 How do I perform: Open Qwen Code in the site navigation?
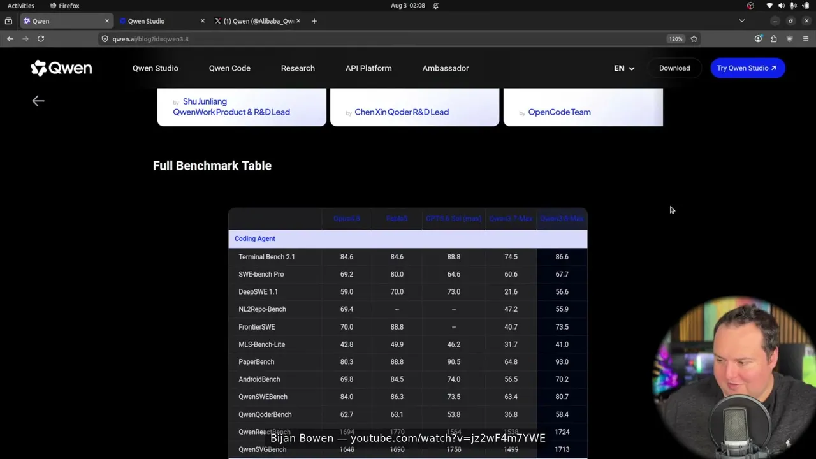pyautogui.click(x=229, y=68)
